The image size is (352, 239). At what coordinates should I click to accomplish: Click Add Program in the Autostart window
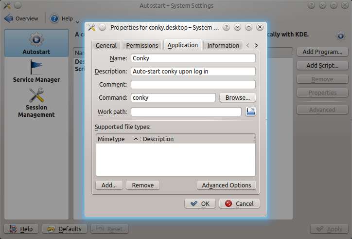point(322,52)
